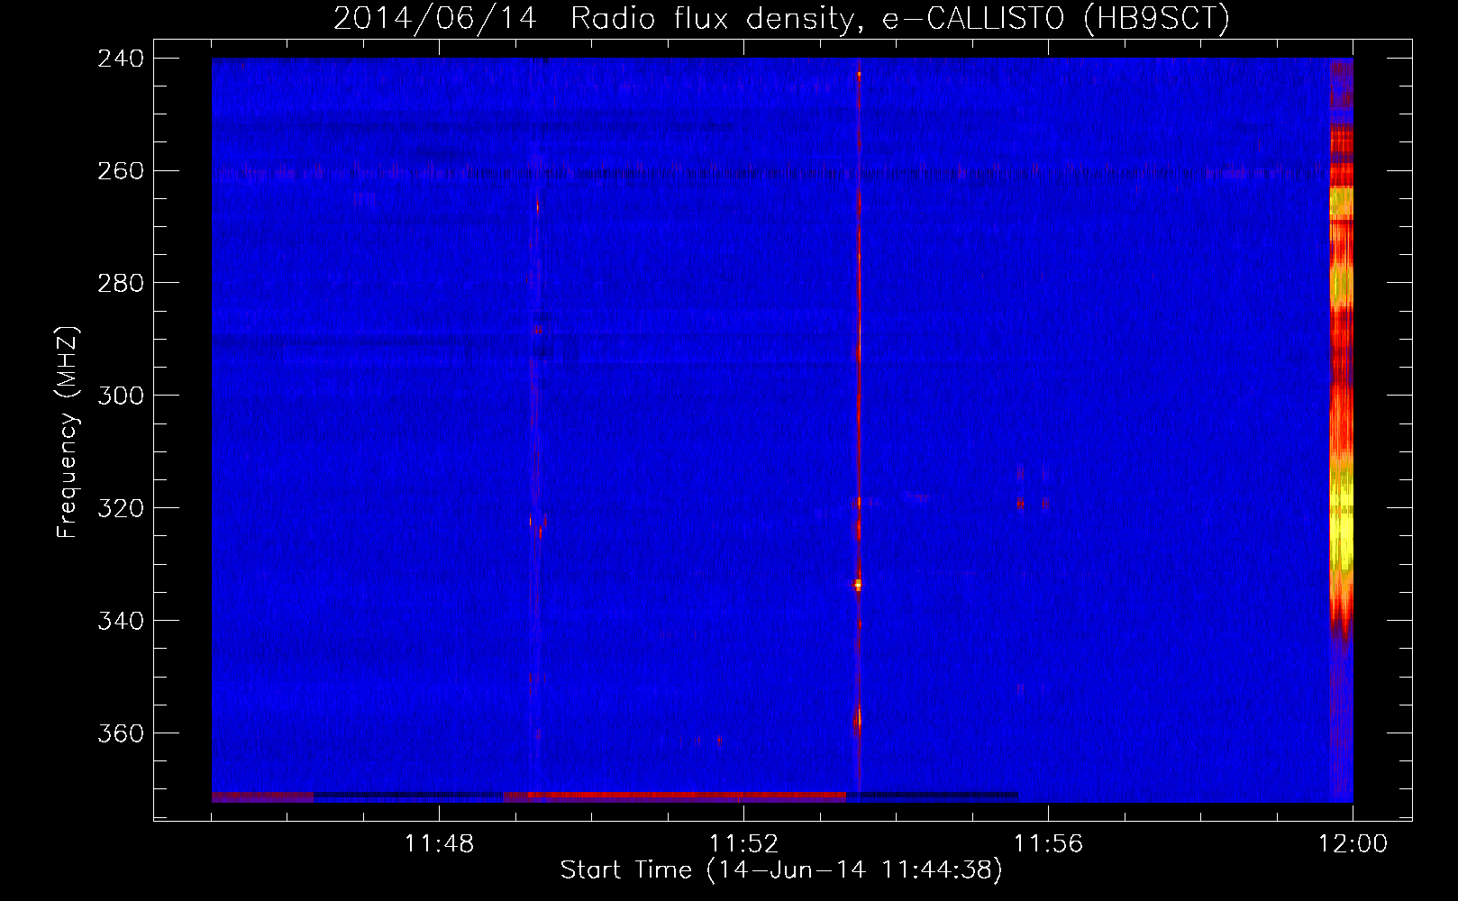Click the 11:56 time tick label
1458x901 pixels.
click(1048, 844)
